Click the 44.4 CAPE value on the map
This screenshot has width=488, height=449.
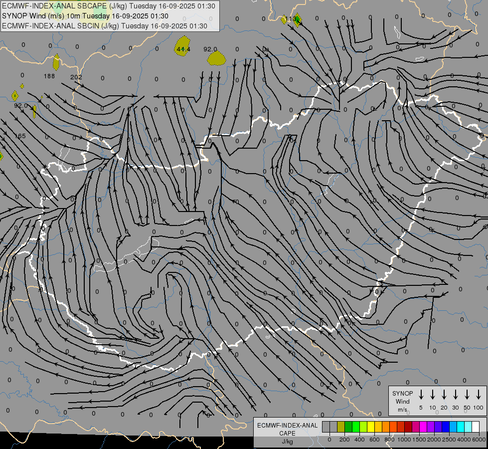point(183,49)
